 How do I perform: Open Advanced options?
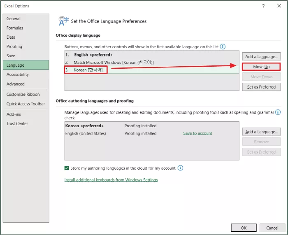coord(26,84)
